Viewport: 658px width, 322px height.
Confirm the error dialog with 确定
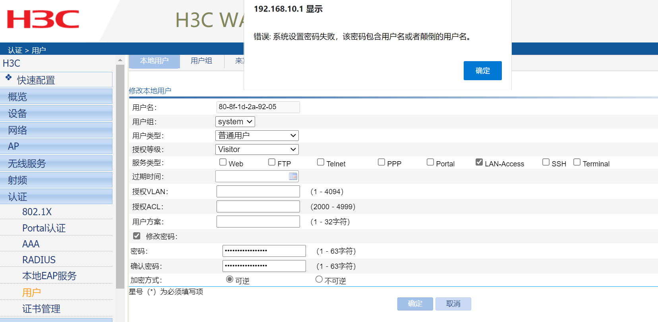click(x=482, y=71)
